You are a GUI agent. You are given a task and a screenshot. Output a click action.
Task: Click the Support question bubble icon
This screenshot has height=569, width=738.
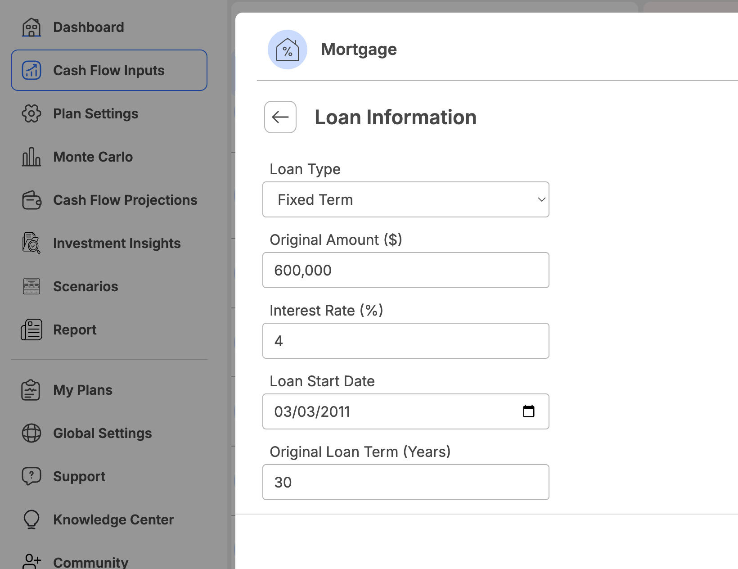click(31, 476)
